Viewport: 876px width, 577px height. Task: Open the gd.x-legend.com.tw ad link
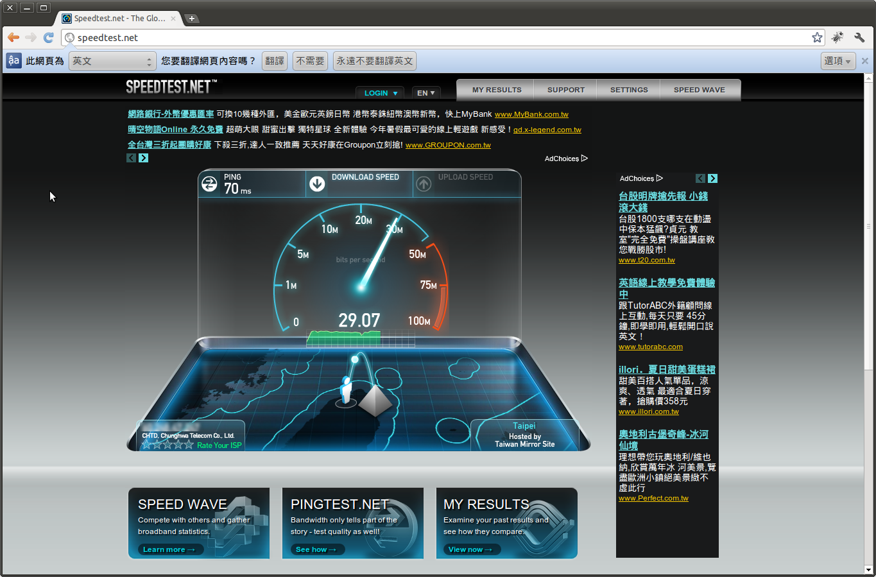tap(547, 130)
